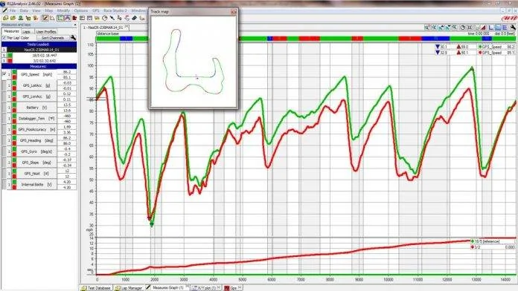Enable the Battery measure checkbox
The width and height of the screenshot is (518, 291).
point(4,108)
